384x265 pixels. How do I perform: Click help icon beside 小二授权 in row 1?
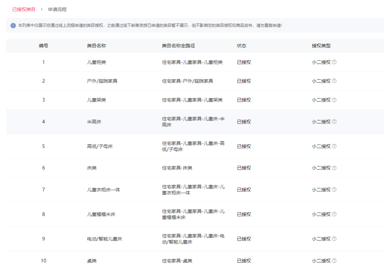tap(334, 62)
